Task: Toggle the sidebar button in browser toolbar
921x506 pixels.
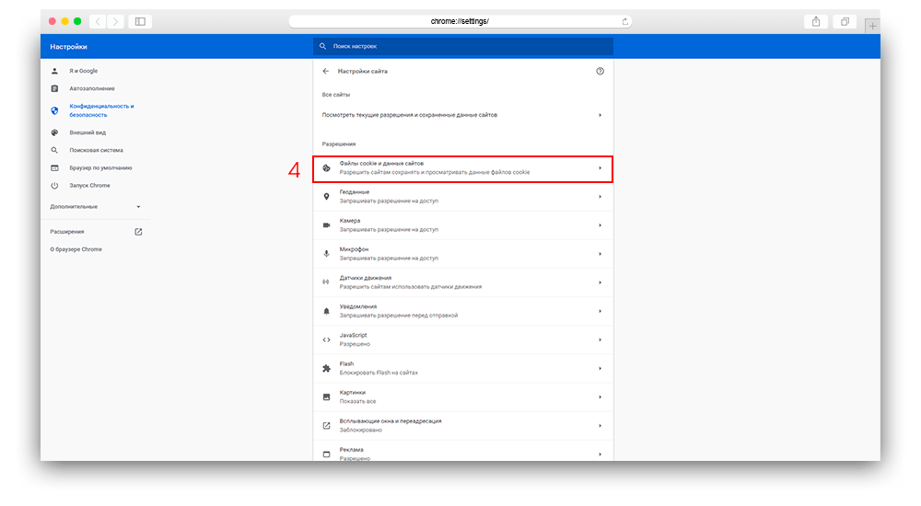Action: pyautogui.click(x=140, y=22)
